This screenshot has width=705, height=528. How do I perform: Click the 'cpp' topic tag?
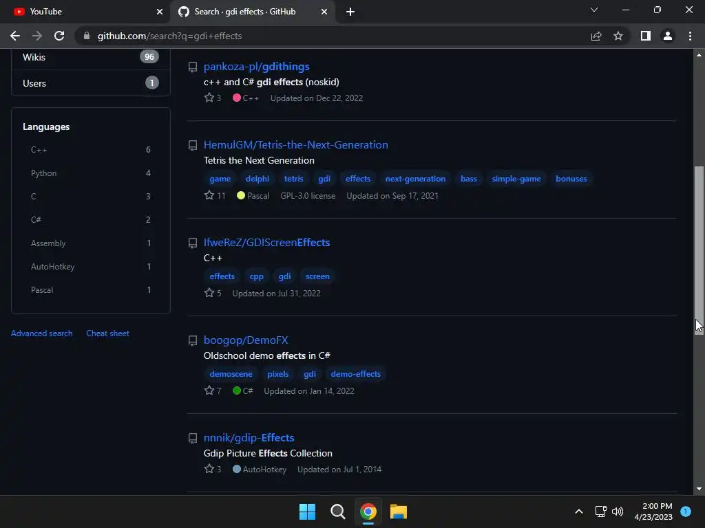(x=256, y=276)
